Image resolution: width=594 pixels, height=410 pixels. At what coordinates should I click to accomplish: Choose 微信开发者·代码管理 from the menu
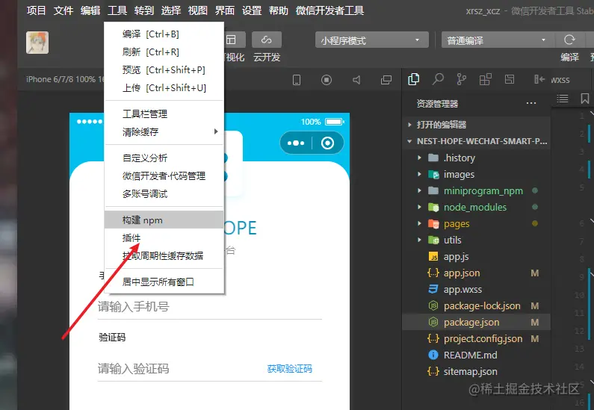tap(164, 176)
